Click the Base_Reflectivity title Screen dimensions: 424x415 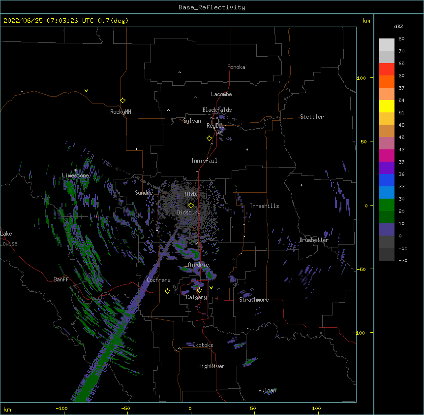click(x=212, y=7)
